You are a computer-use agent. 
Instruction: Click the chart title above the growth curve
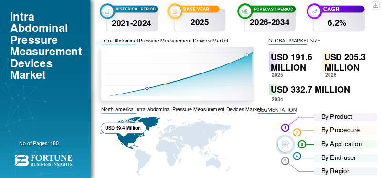point(165,41)
